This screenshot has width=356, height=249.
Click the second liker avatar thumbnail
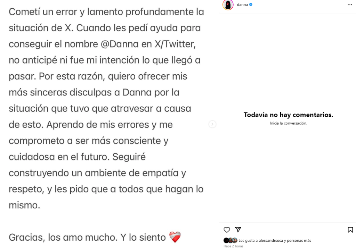(x=230, y=240)
